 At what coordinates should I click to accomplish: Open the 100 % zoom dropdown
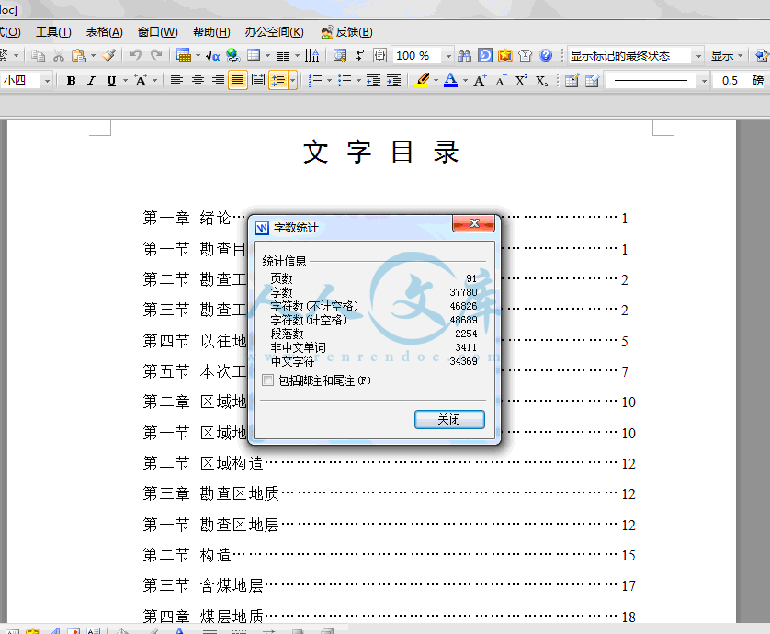coord(448,56)
